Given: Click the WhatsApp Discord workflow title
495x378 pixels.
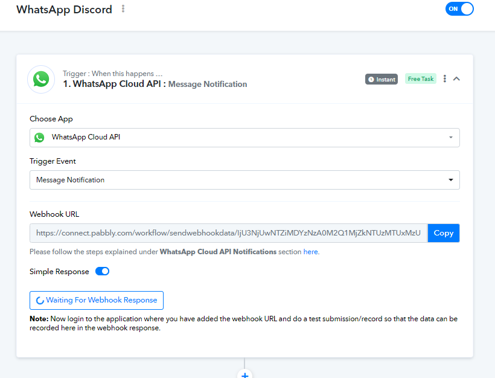Looking at the screenshot, I should tap(64, 10).
